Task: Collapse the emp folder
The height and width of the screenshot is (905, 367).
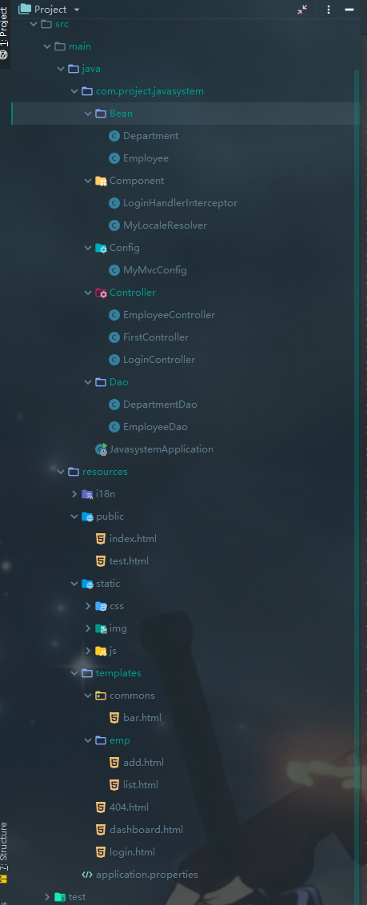Action: 88,740
